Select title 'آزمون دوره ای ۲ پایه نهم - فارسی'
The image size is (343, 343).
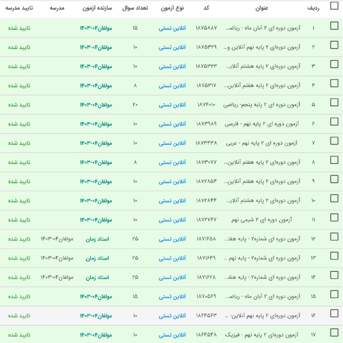262,124
